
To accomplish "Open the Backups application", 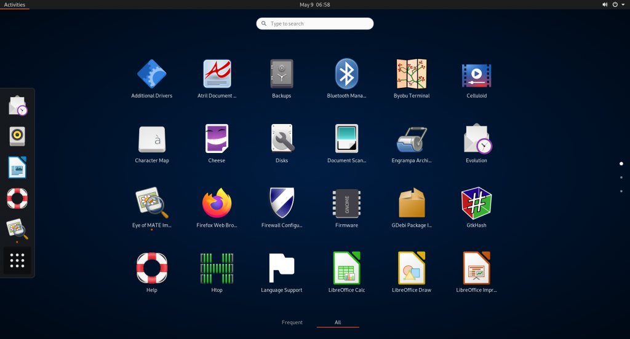I will [x=282, y=79].
